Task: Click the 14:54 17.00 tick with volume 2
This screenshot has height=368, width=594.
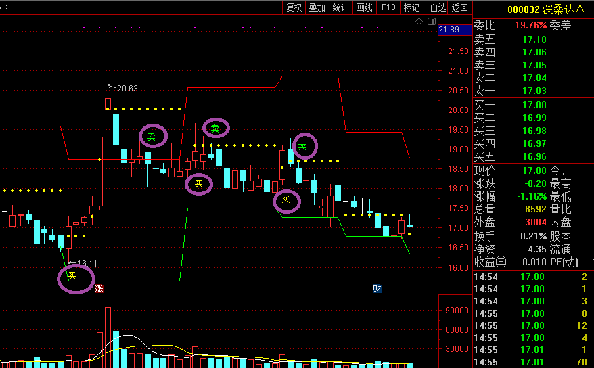Action: (x=530, y=277)
